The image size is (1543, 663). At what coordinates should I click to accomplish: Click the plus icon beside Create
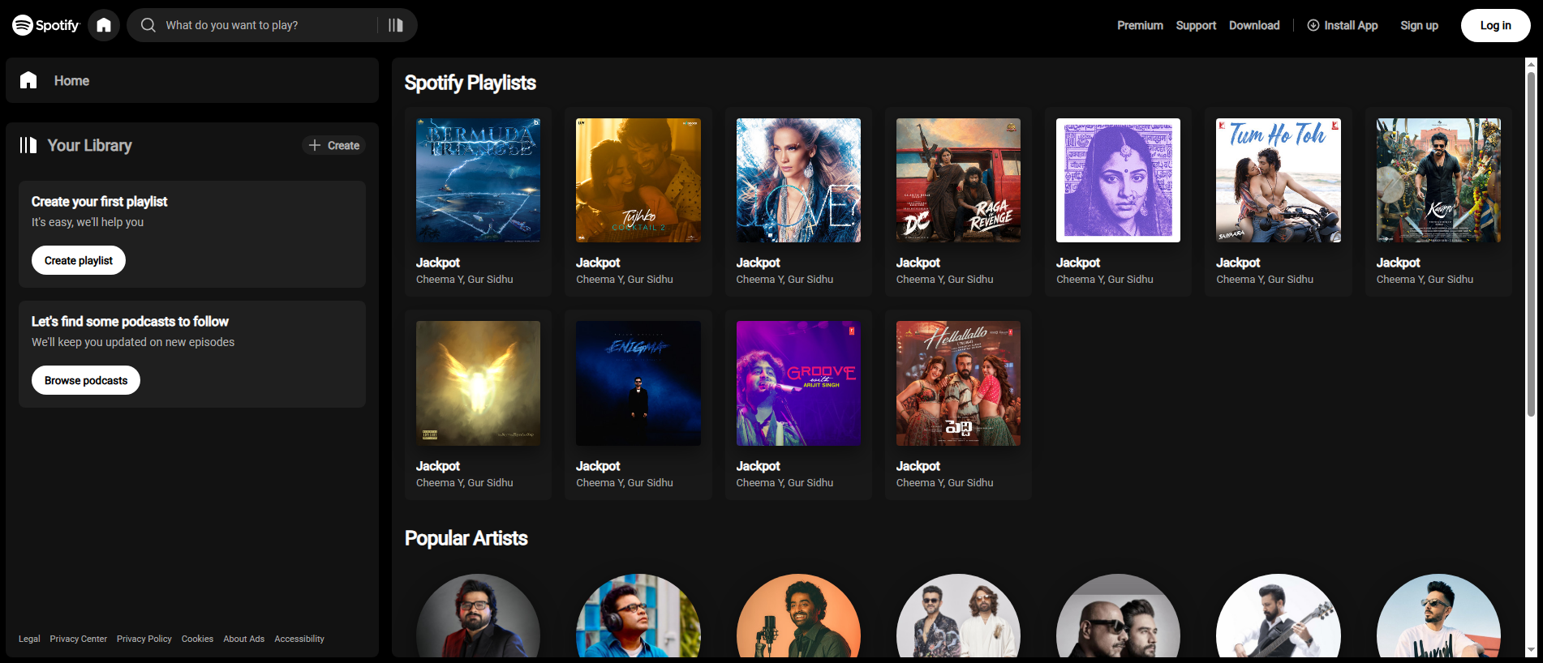pos(315,145)
